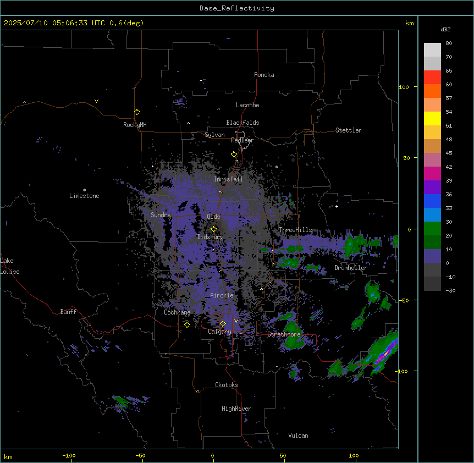
Task: Click the bright yellow 54 dBZ legend swatch
Action: (432, 118)
